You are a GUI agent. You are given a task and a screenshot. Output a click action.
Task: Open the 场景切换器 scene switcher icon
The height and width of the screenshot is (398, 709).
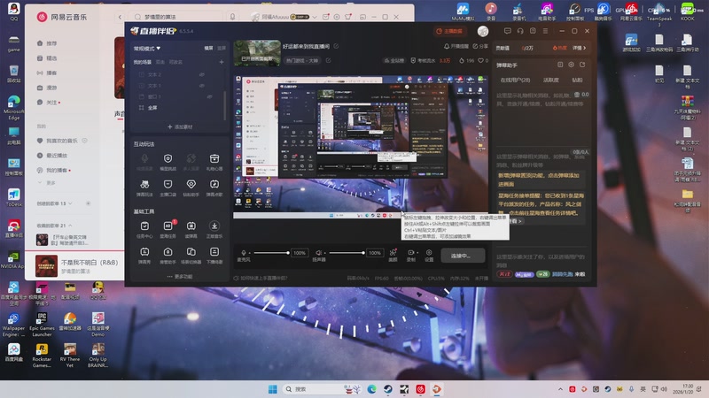pos(191,255)
